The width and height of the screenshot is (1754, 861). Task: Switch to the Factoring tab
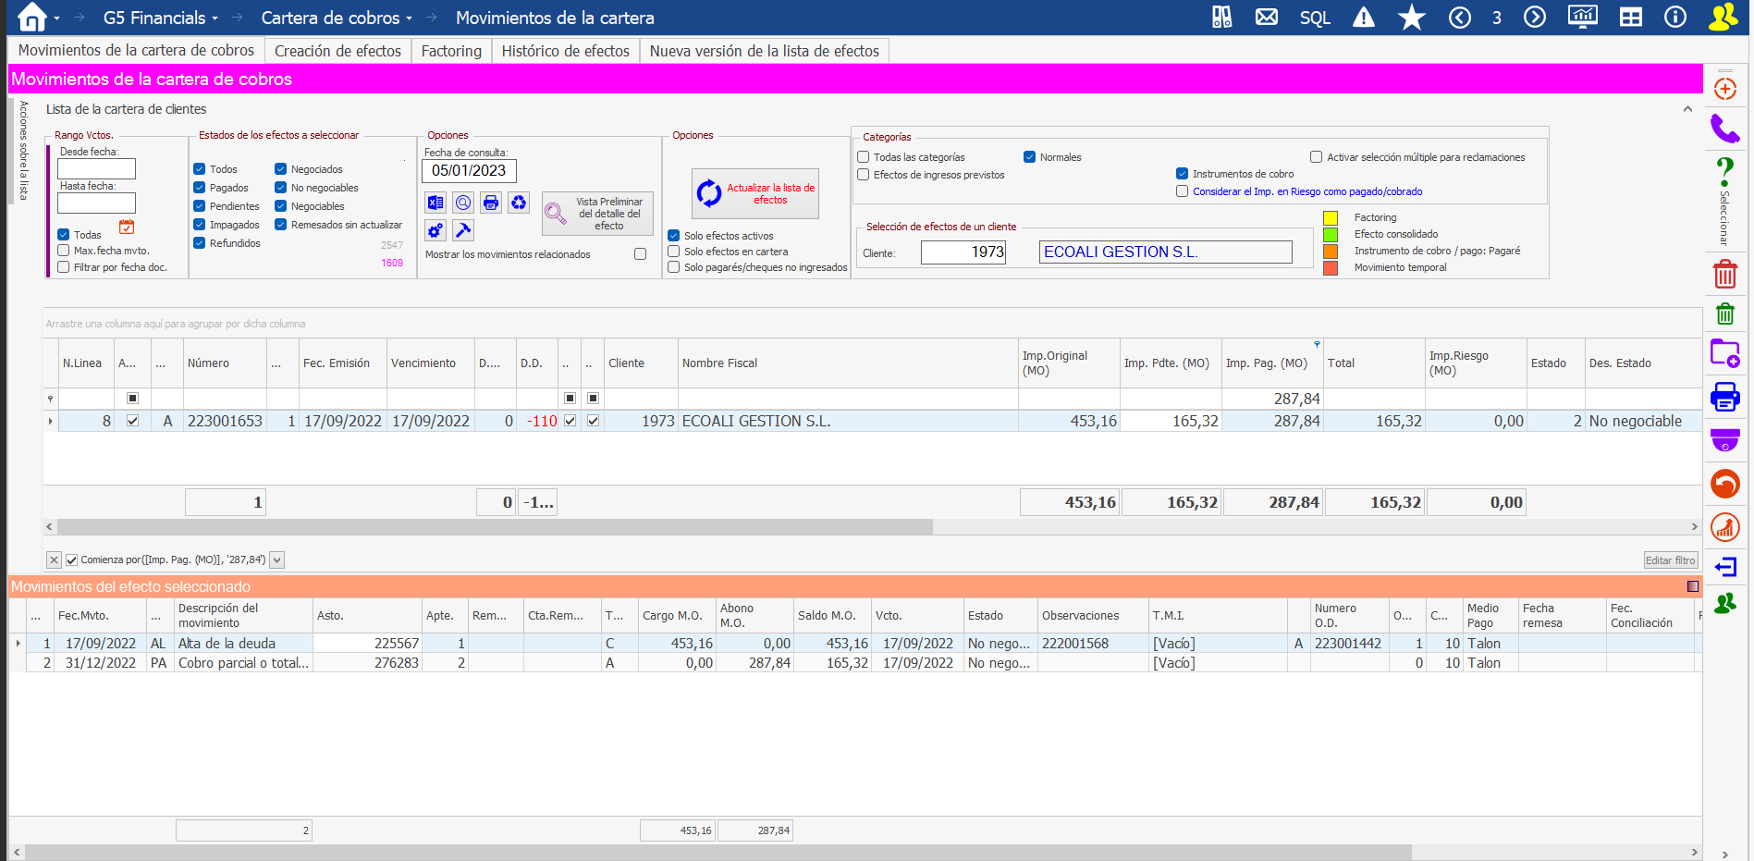click(451, 51)
